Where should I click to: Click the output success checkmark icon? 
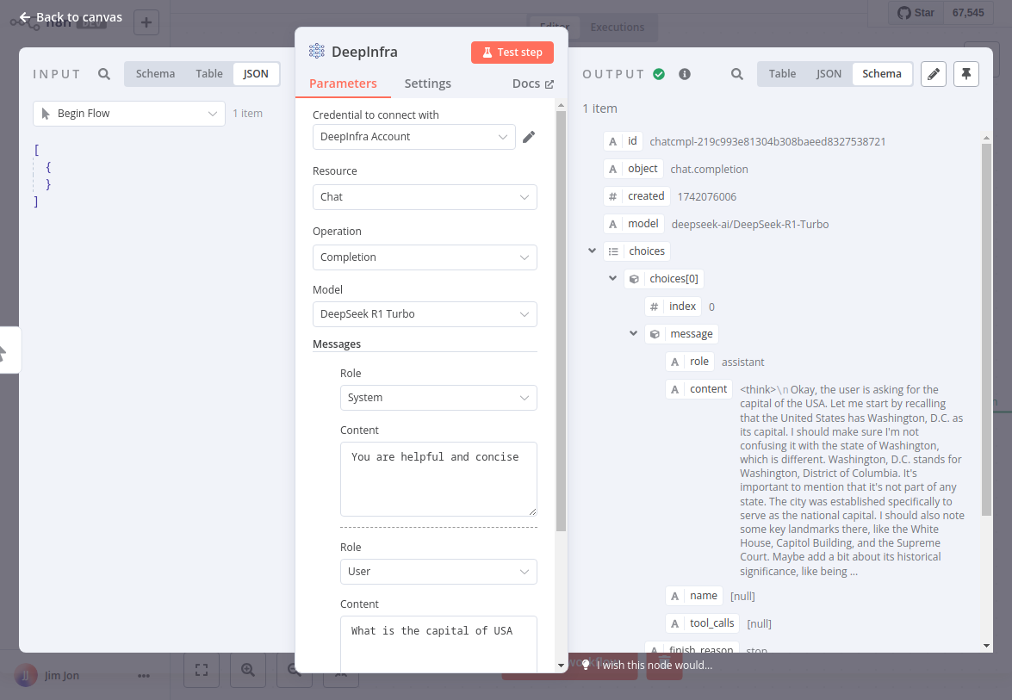[658, 74]
